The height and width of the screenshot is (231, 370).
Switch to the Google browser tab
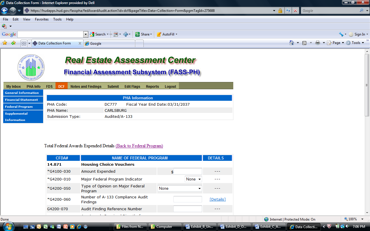pos(109,44)
